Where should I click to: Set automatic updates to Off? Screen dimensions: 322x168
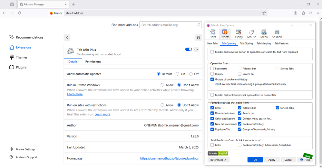tap(191, 74)
